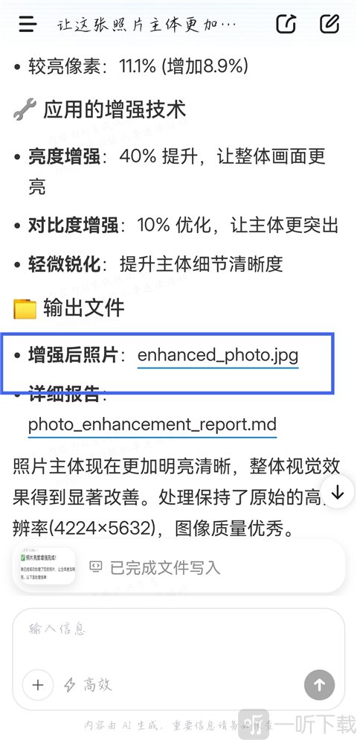This screenshot has width=357, height=740.
Task: Open the file write card preview thumbnail
Action: click(x=45, y=567)
